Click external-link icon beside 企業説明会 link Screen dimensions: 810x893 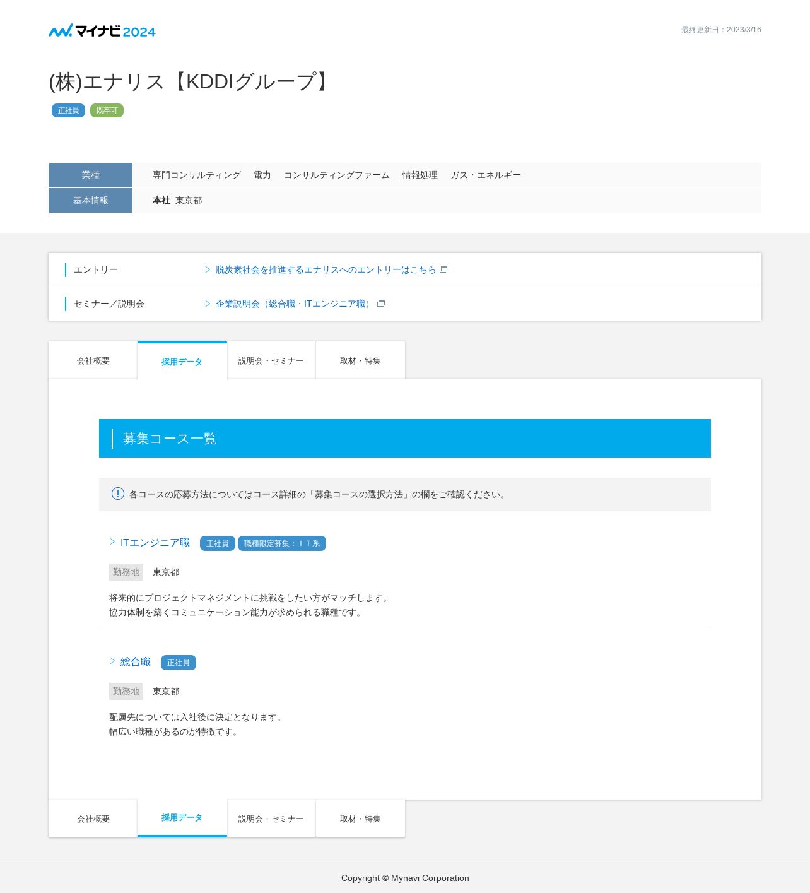(x=381, y=304)
